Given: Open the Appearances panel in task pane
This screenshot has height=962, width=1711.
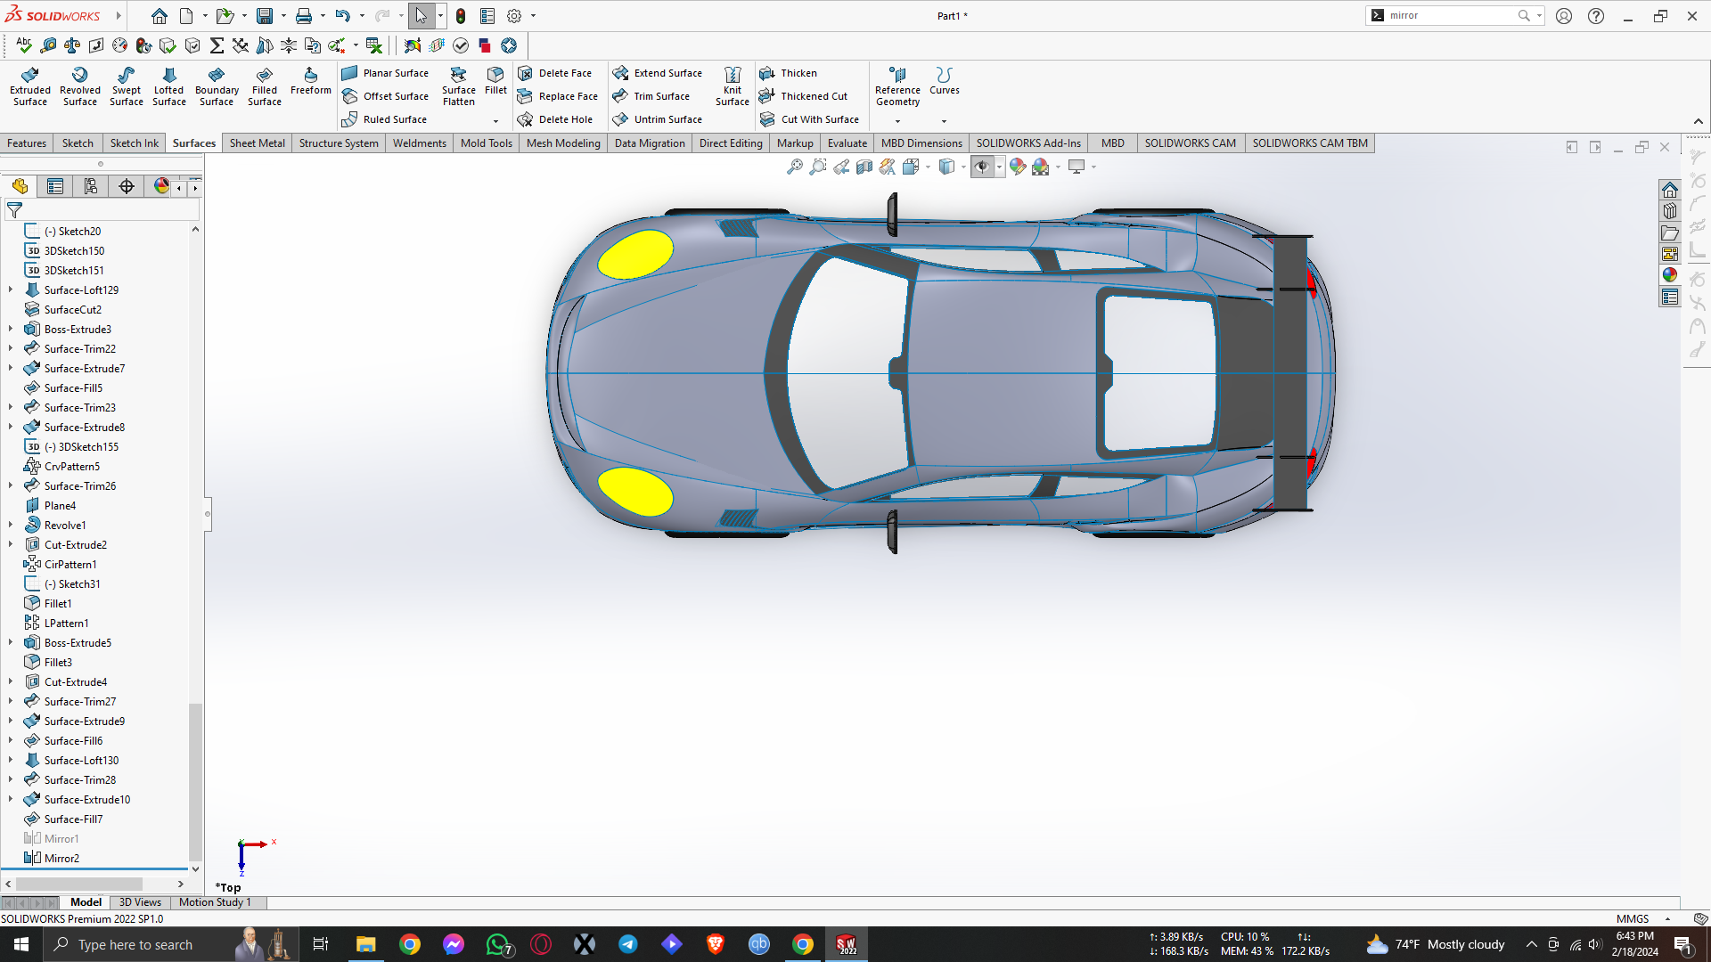Looking at the screenshot, I should pyautogui.click(x=1670, y=275).
